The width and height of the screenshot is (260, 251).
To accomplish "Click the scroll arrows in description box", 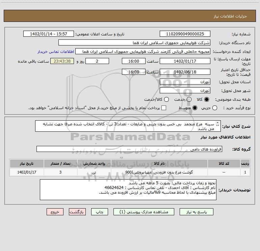I will (x=218, y=124).
